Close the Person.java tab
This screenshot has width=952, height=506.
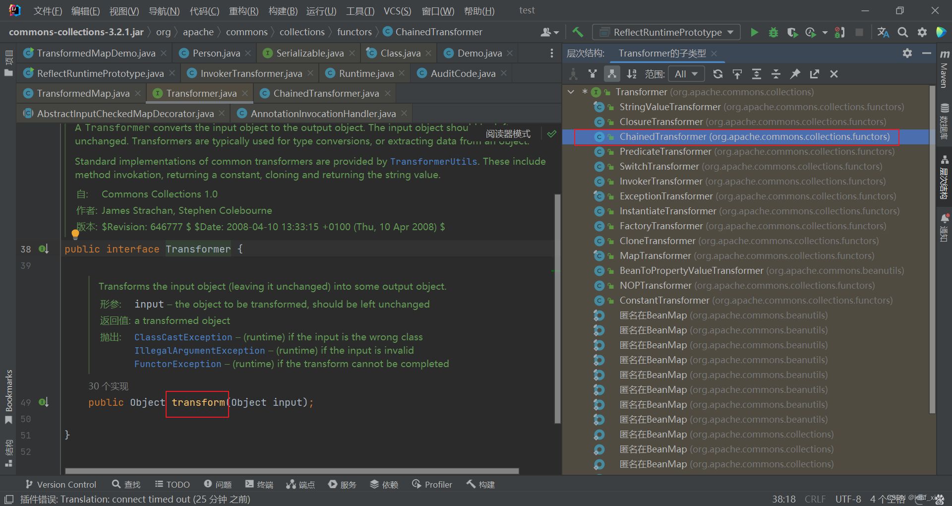[248, 53]
